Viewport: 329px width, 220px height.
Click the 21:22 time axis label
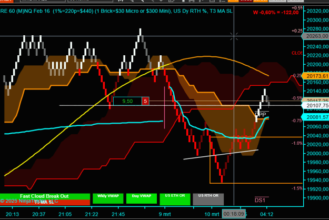click(x=92, y=214)
